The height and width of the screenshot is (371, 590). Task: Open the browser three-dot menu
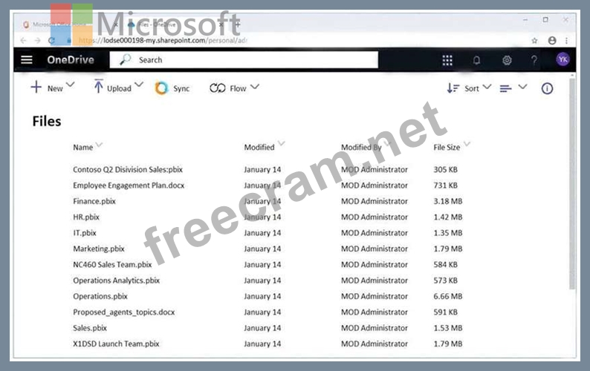[566, 41]
